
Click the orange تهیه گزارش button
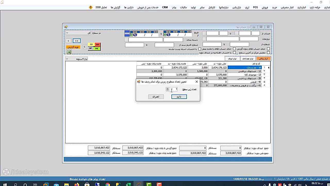pyautogui.click(x=73, y=47)
